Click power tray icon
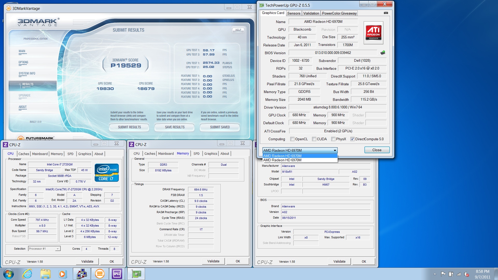Image resolution: width=498 pixels, height=280 pixels. pyautogui.click(x=451, y=274)
